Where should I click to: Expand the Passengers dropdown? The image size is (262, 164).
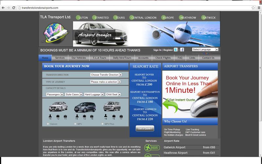55,94
